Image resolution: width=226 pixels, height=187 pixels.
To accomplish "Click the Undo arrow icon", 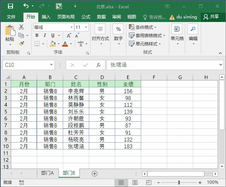I will [x=26, y=6].
